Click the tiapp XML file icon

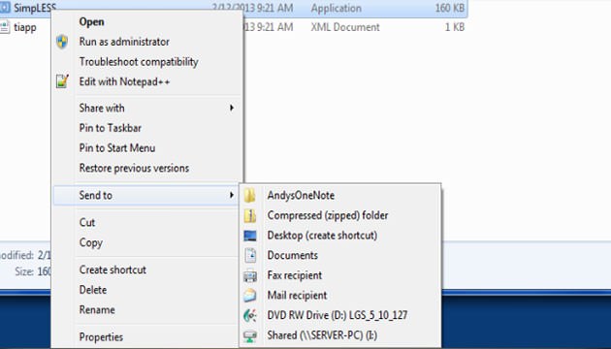[5, 27]
